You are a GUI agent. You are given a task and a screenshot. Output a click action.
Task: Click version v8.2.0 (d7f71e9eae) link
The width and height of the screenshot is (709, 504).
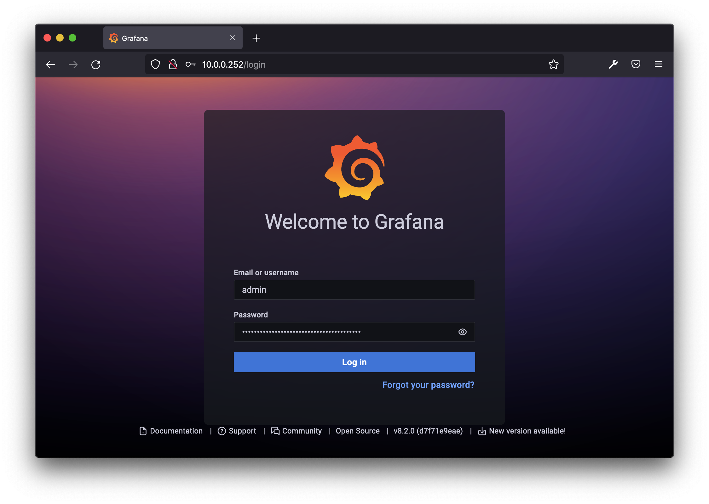pyautogui.click(x=428, y=431)
